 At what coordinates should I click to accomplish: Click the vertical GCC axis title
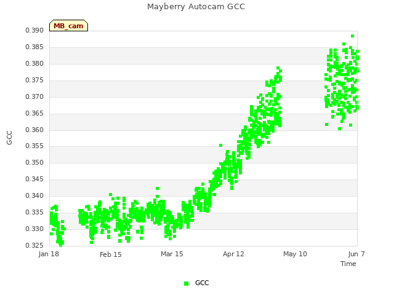coord(9,138)
